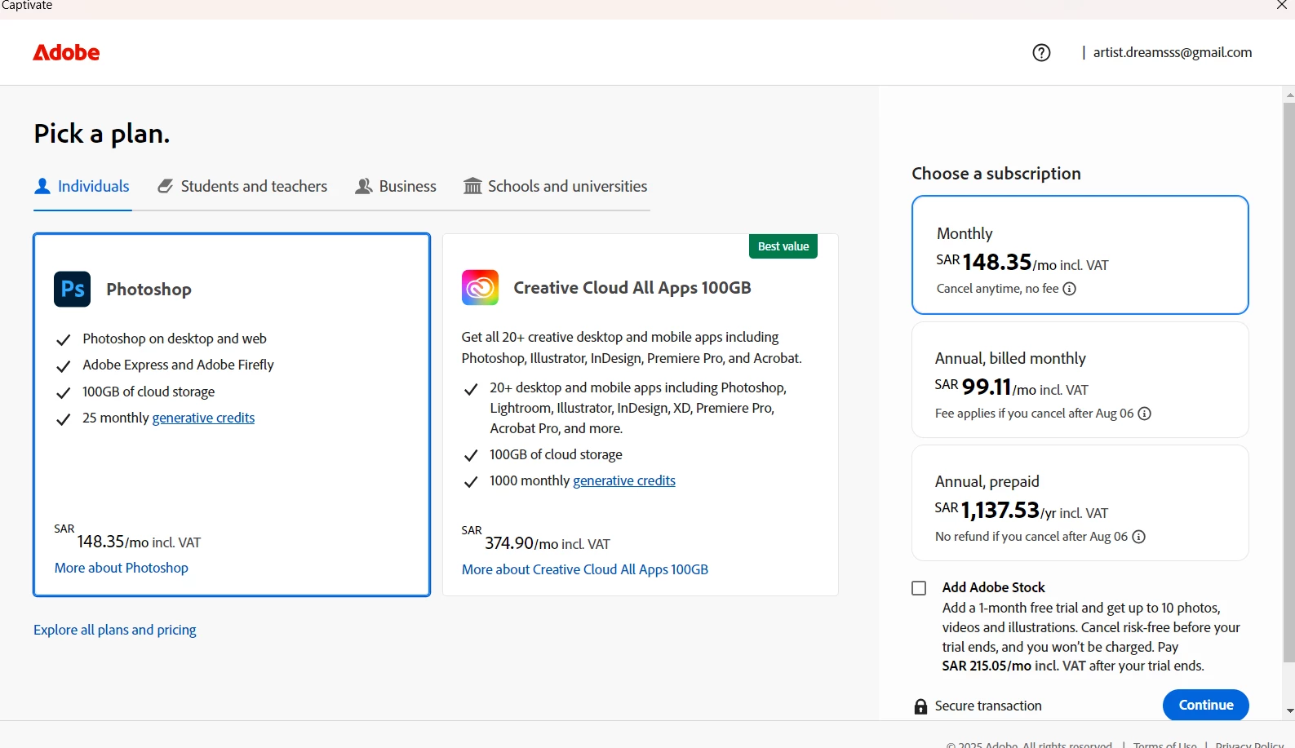Select the Photoshop plan card
Image resolution: width=1295 pixels, height=748 pixels.
pyautogui.click(x=232, y=414)
